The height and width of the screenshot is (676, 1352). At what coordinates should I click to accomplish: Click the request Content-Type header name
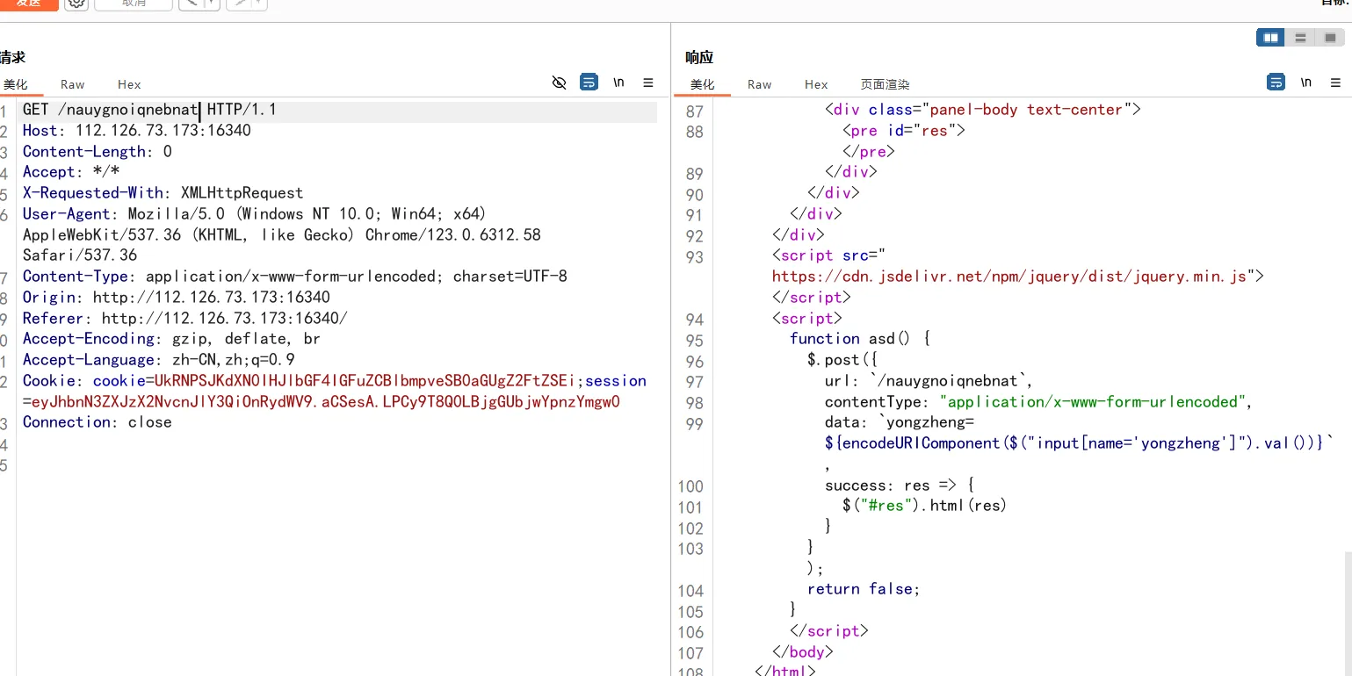click(x=76, y=277)
